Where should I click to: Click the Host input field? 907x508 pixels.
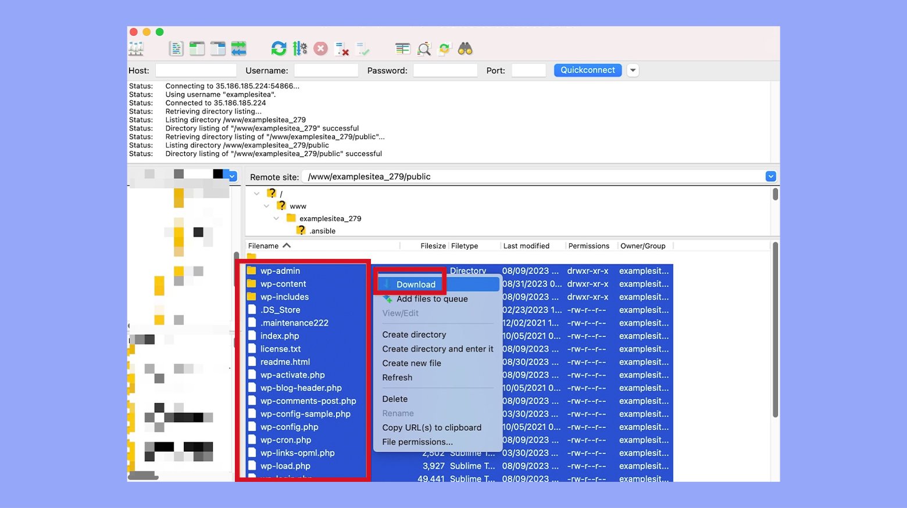(x=196, y=70)
